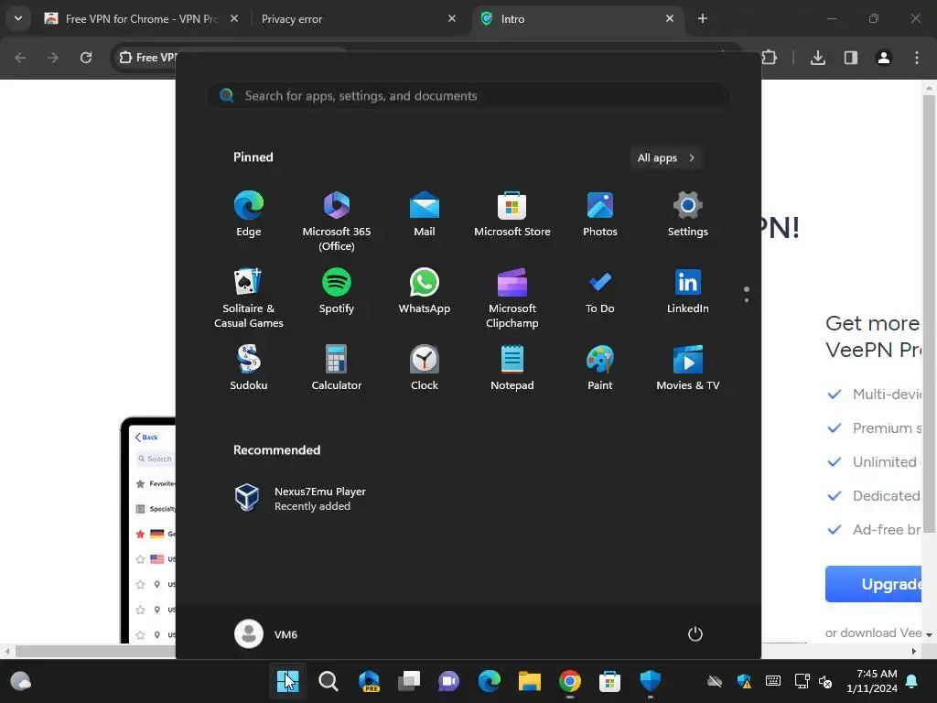
Task: Launch Microsoft 365 (Office)
Action: click(337, 222)
